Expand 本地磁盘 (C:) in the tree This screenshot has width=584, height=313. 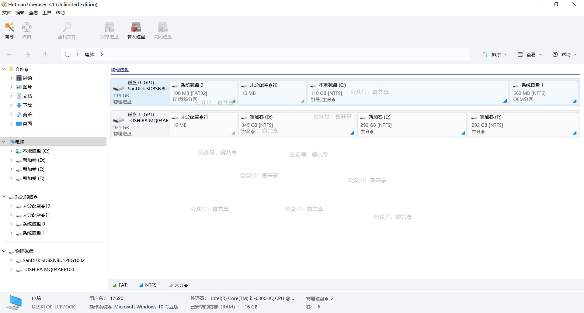11,151
